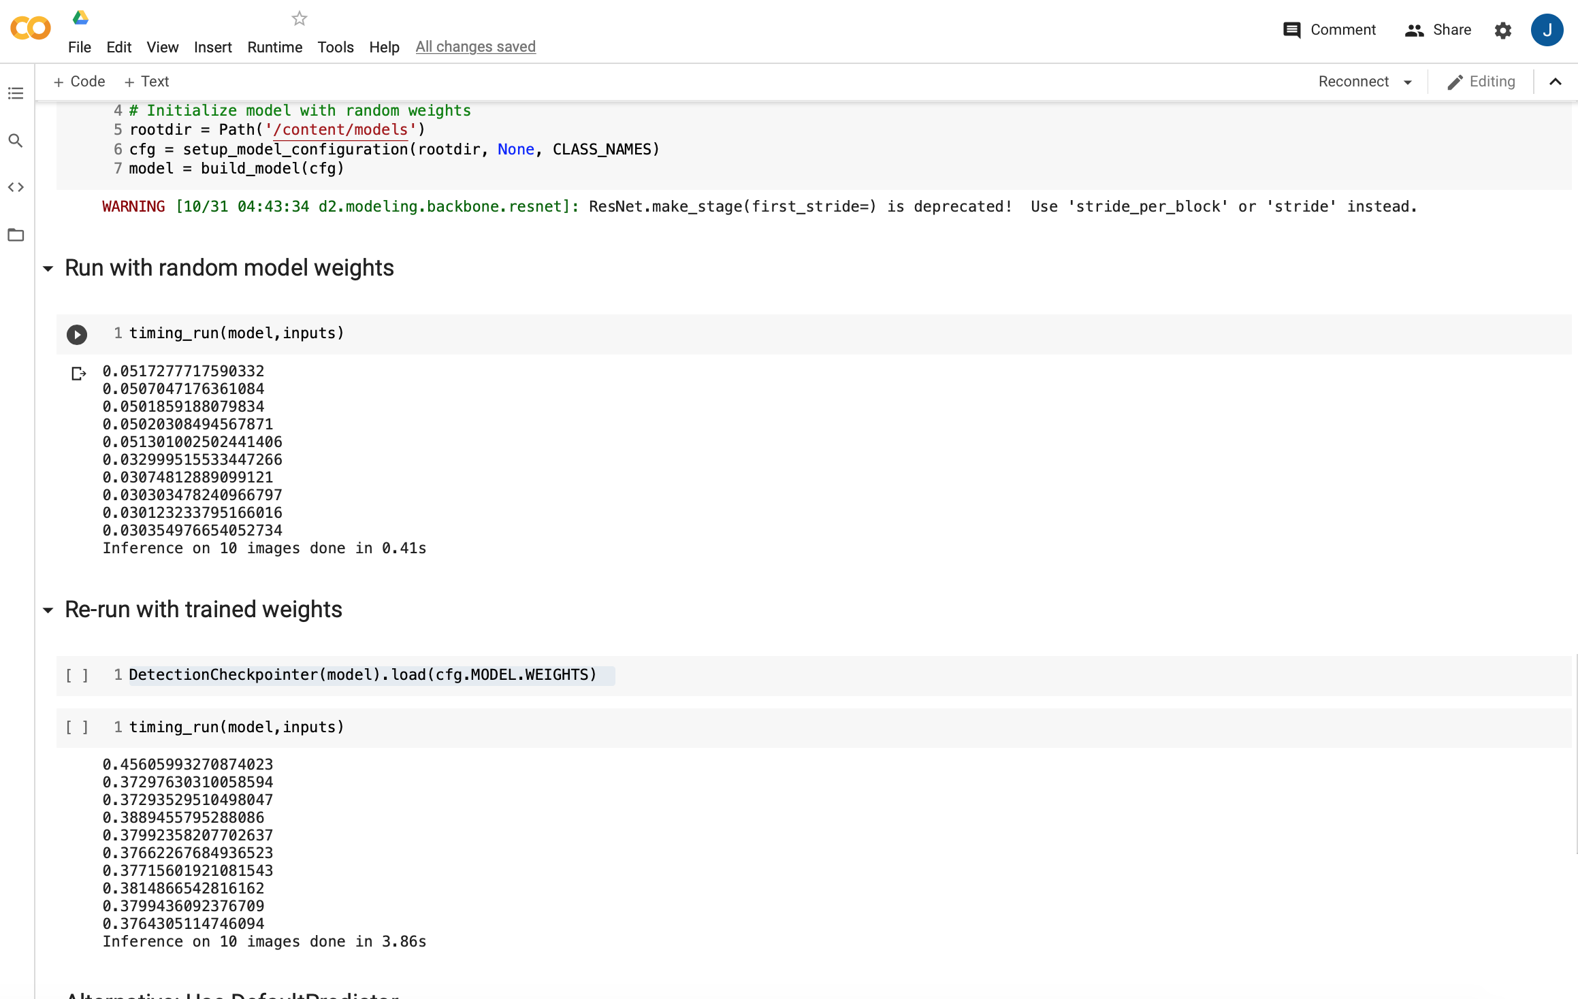Star this notebook

tap(299, 18)
